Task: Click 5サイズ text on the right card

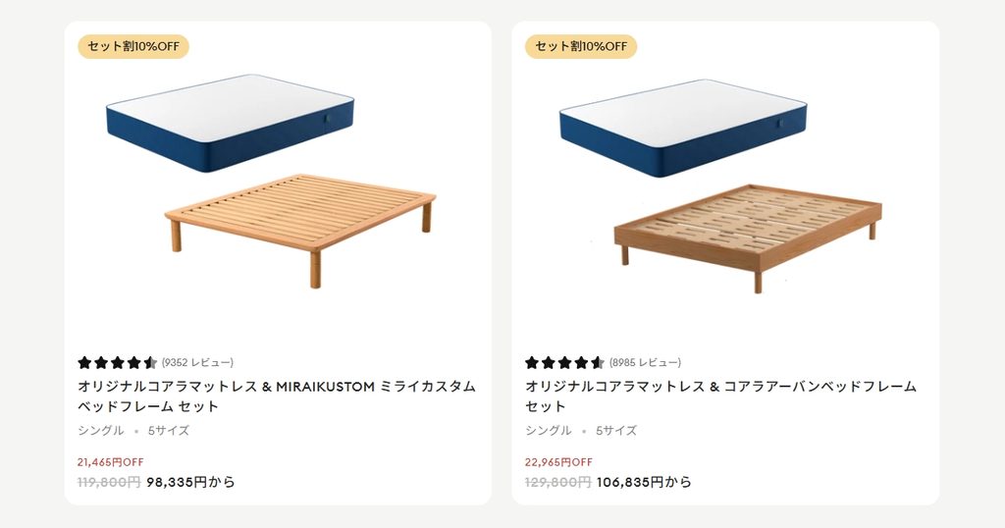Action: (x=616, y=431)
